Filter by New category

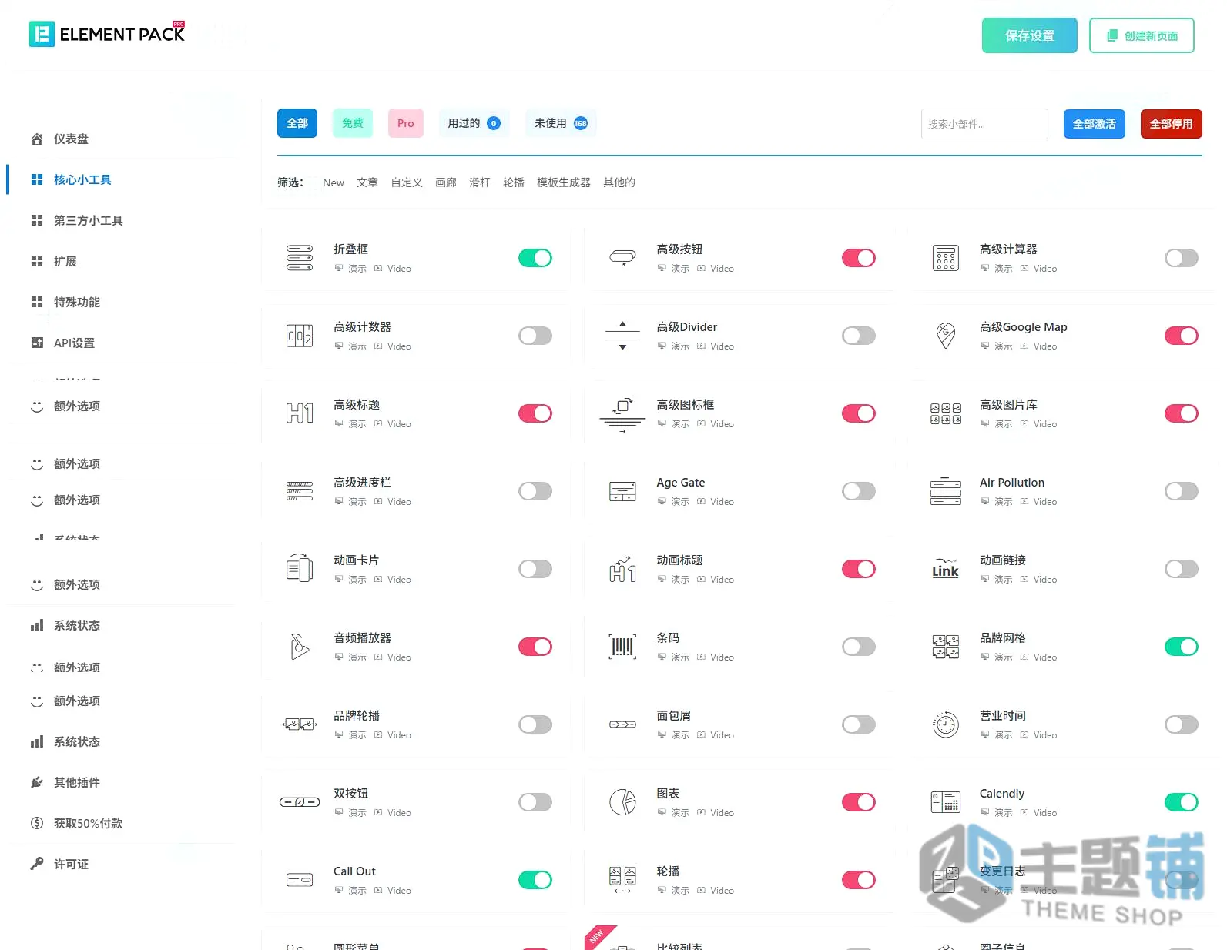334,182
